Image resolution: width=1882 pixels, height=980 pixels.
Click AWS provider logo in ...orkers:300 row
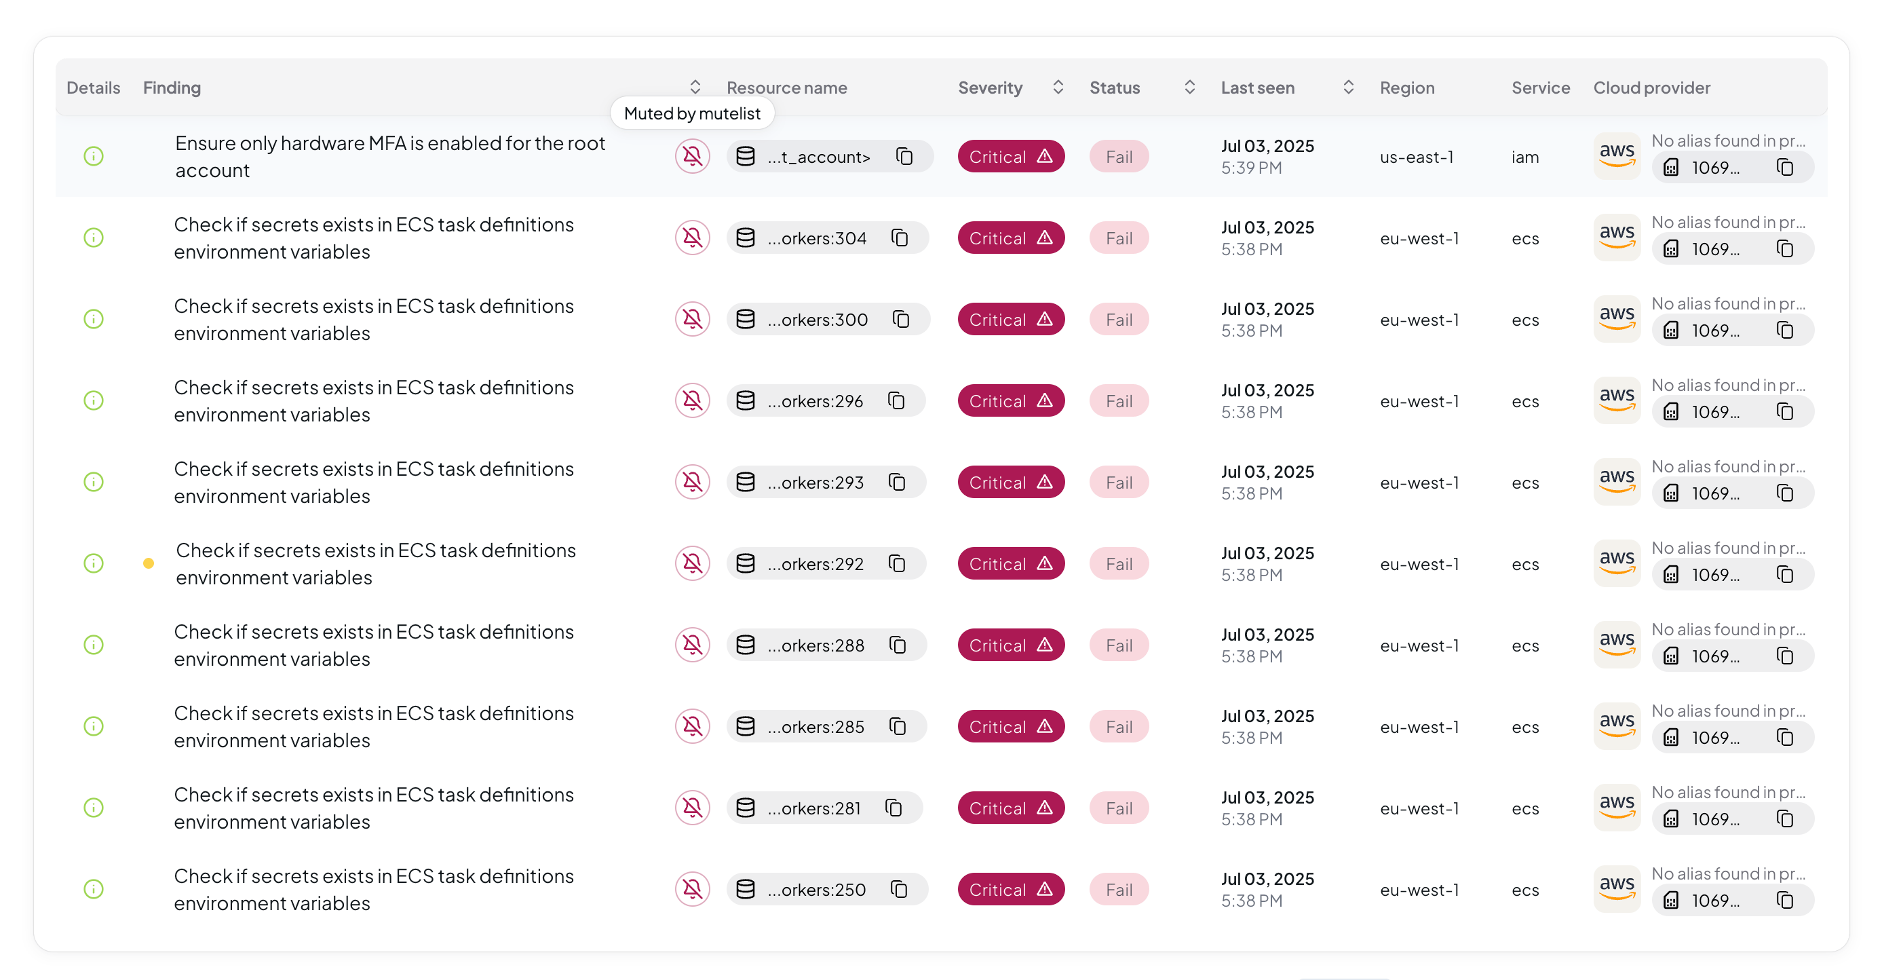click(1617, 320)
